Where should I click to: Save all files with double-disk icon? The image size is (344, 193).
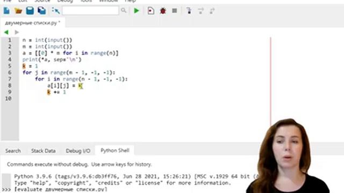(x=42, y=11)
